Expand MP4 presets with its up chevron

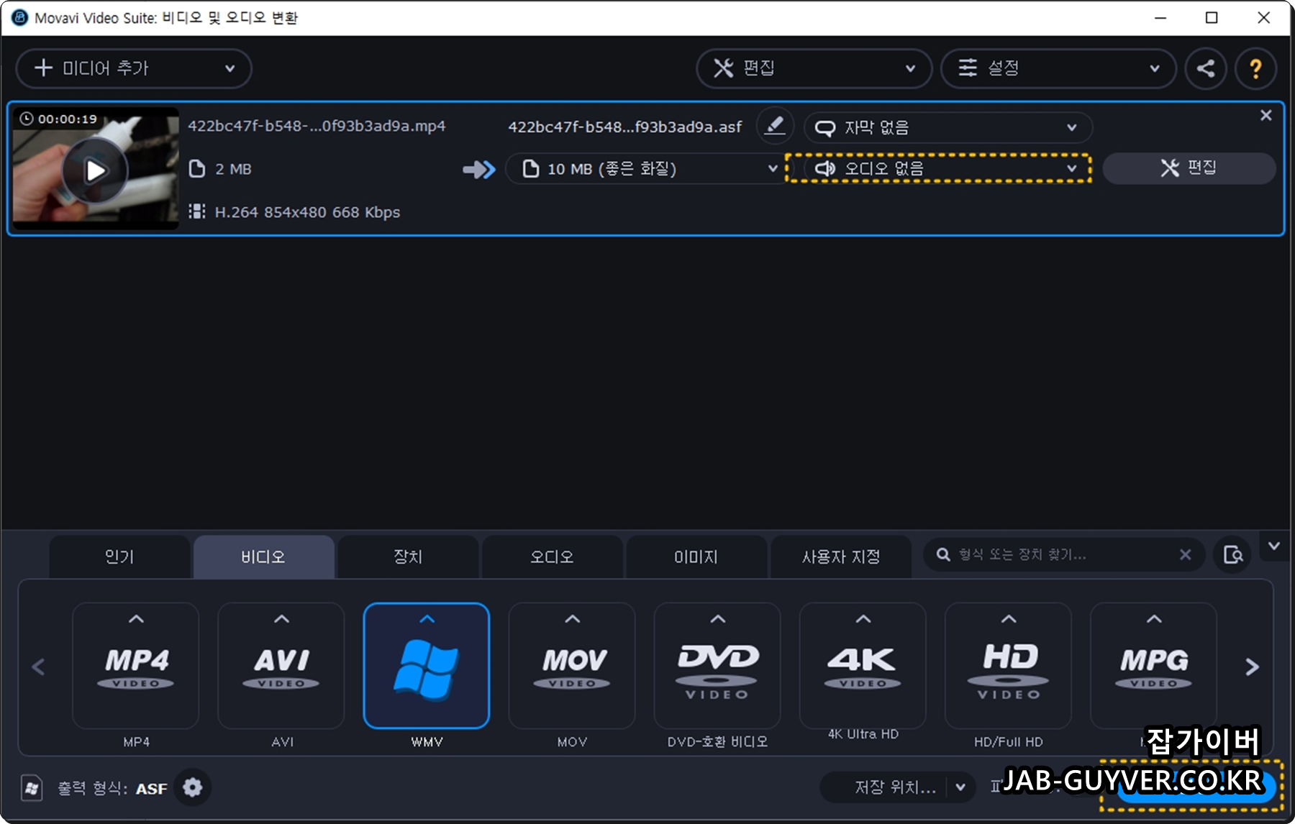pyautogui.click(x=136, y=619)
